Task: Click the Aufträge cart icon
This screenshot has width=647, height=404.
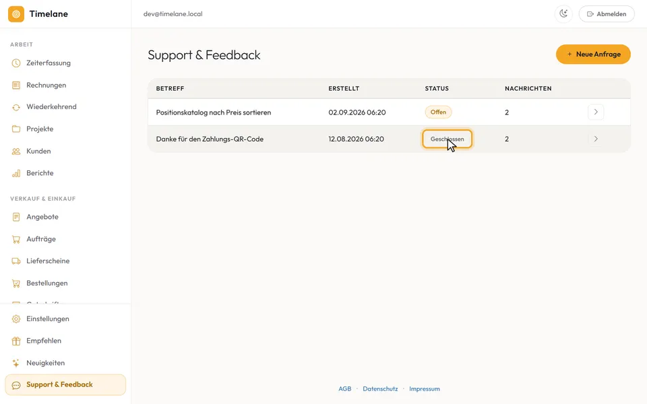Action: [x=16, y=239]
